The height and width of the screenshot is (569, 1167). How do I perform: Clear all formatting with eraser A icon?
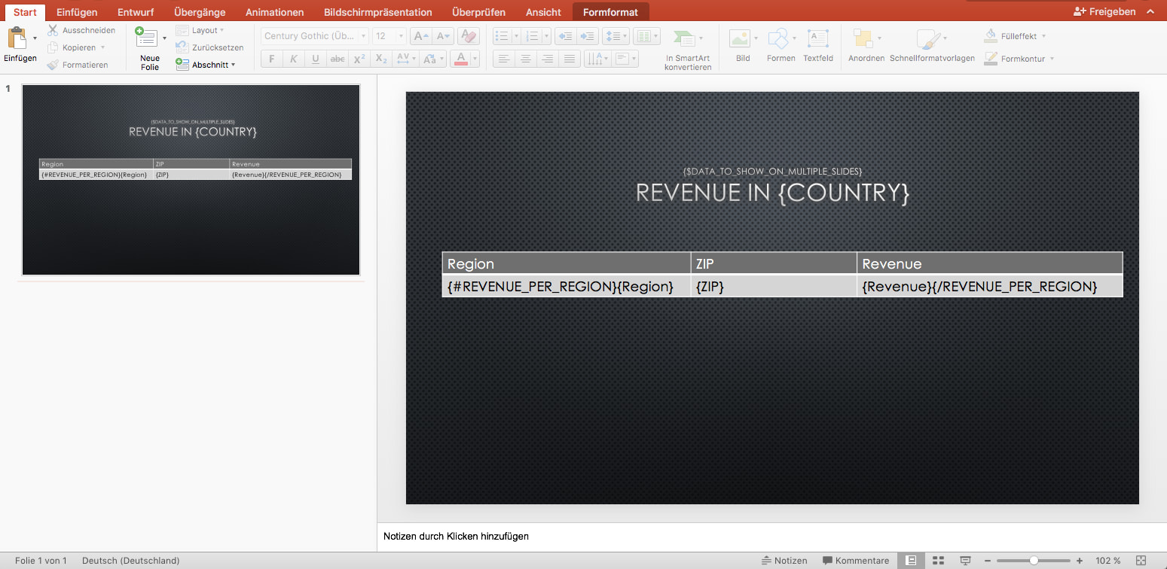coord(468,36)
